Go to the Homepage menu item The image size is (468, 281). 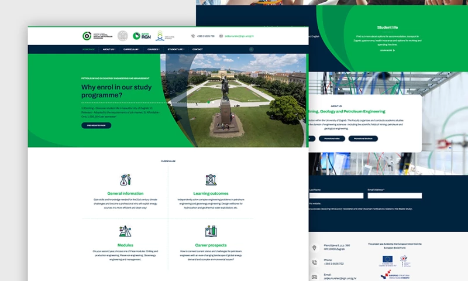(x=88, y=49)
